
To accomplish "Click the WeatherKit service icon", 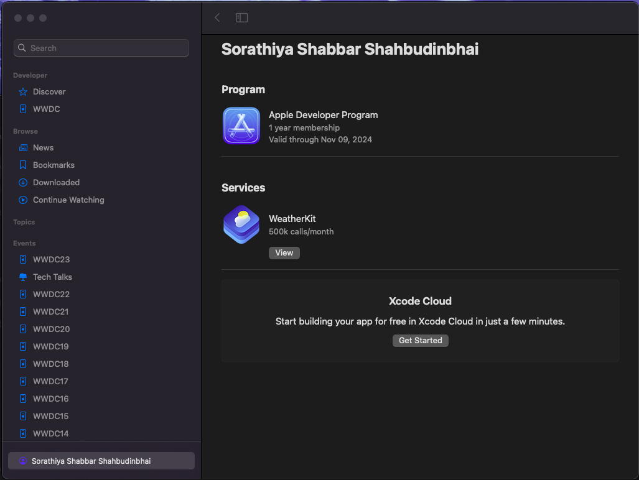I will [241, 224].
